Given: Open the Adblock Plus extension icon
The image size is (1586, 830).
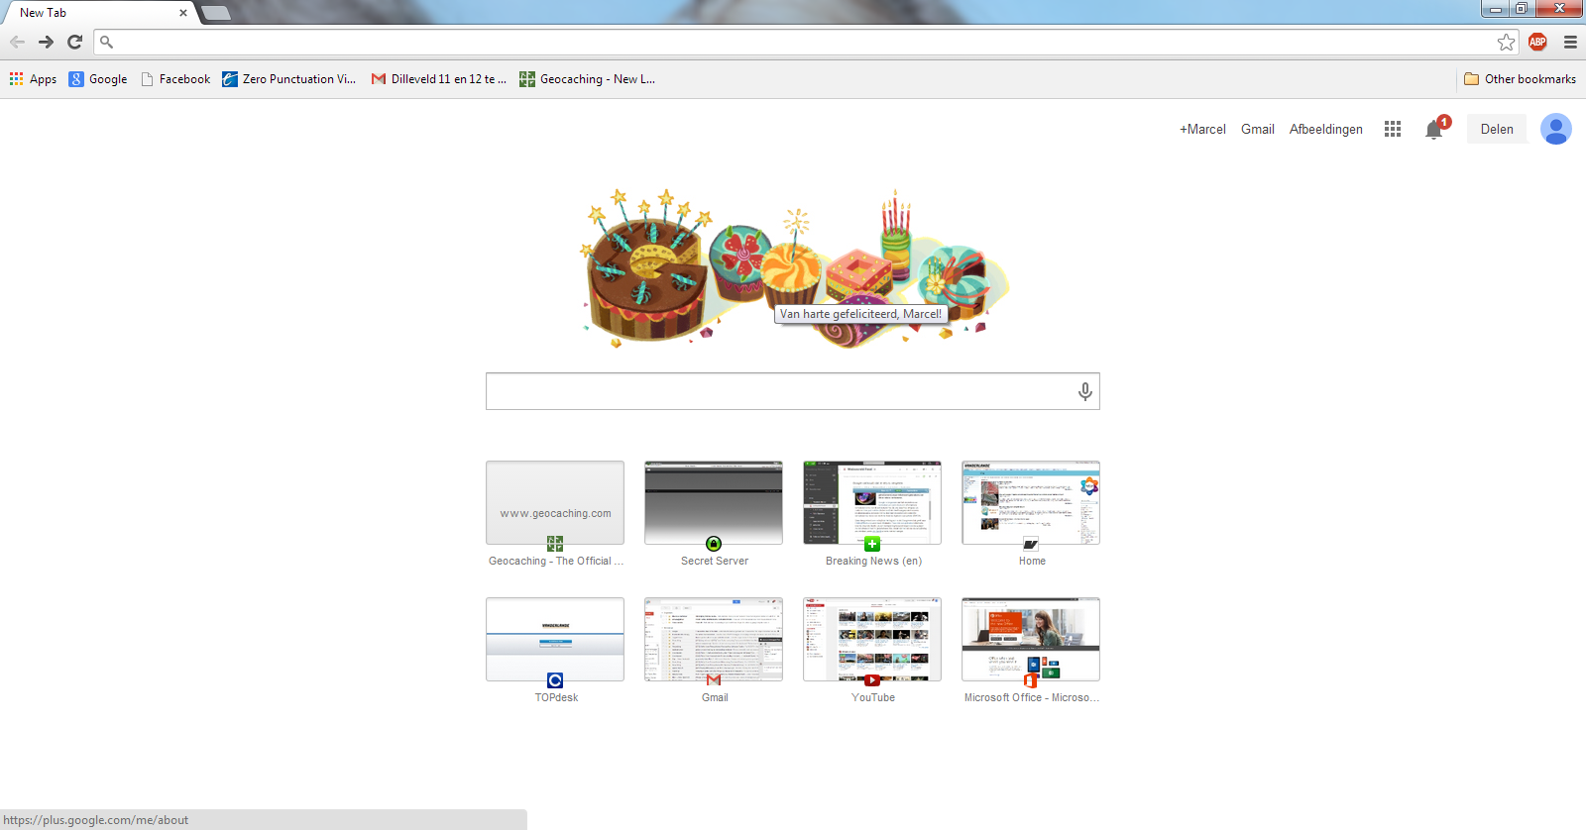Looking at the screenshot, I should click(1537, 42).
